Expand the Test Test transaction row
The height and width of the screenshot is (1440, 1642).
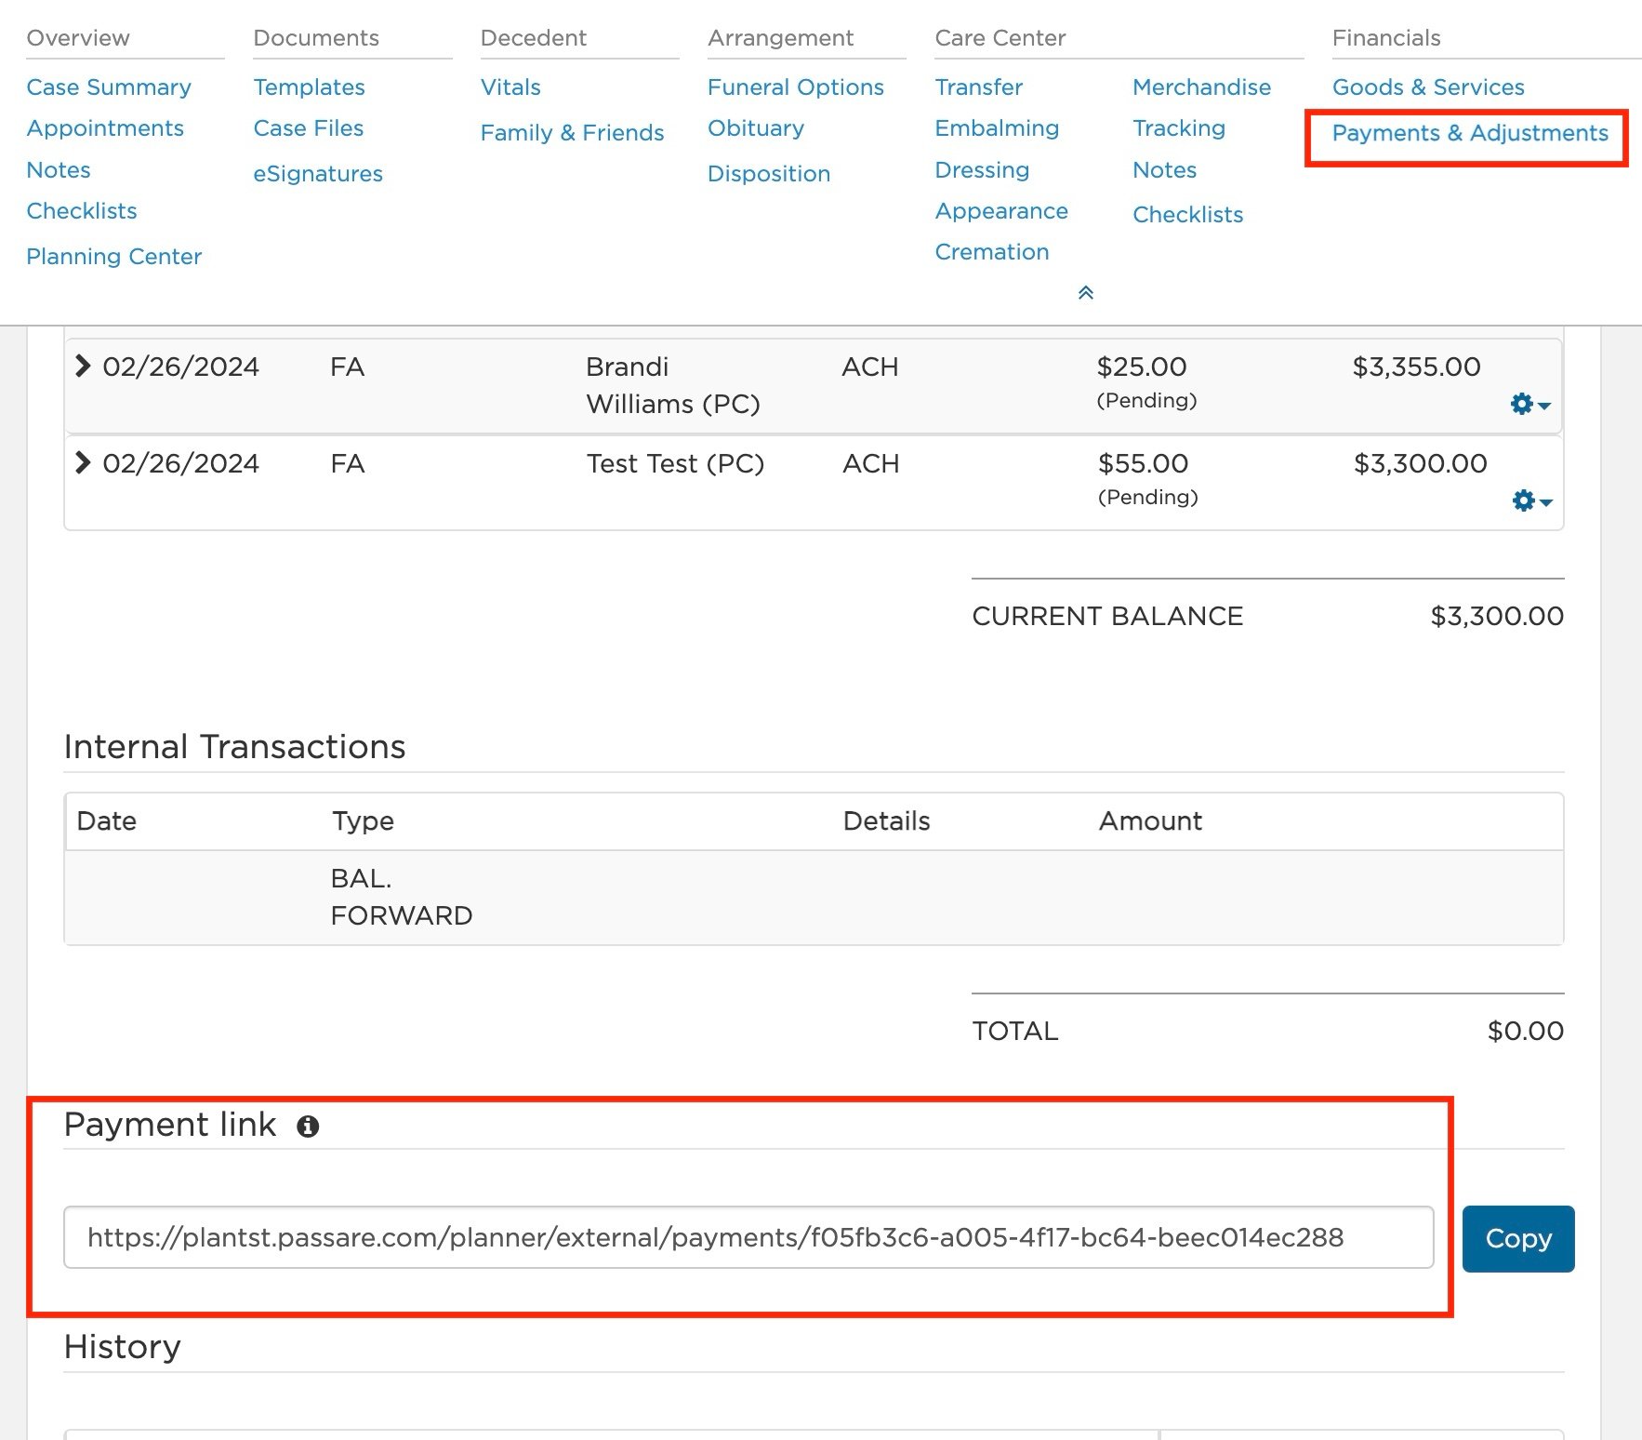pos(84,463)
